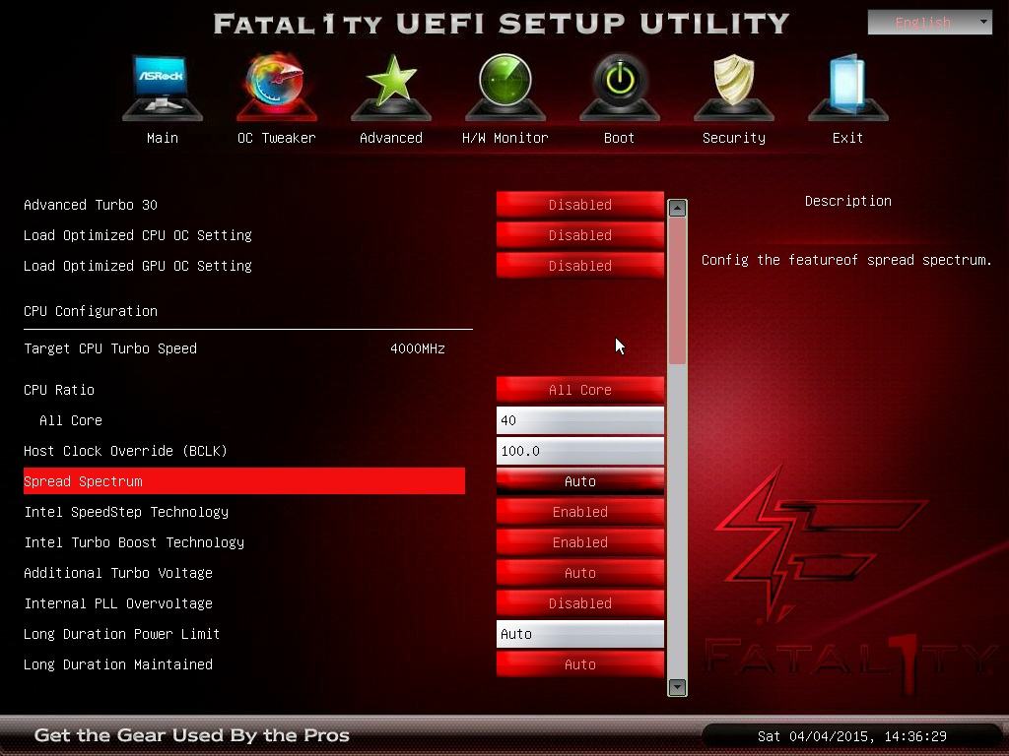Select the Long Duration Maintained label

click(x=118, y=664)
